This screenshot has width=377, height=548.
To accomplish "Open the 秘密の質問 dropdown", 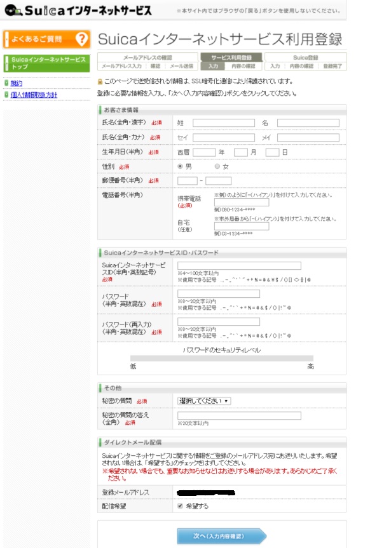I will [x=204, y=401].
